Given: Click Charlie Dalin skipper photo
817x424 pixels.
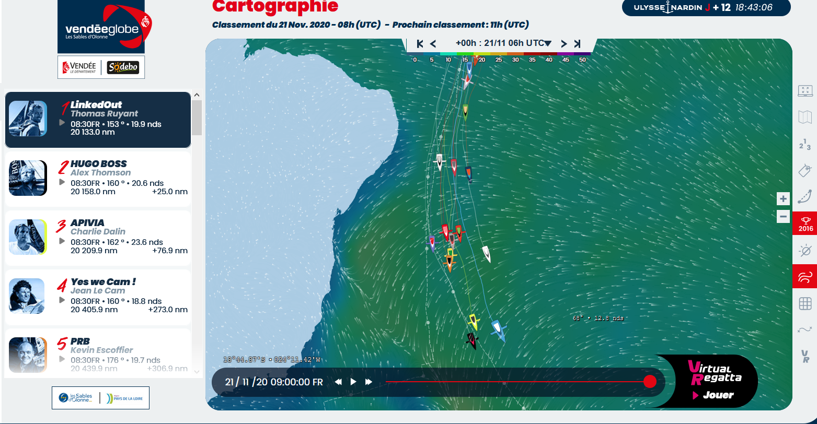Looking at the screenshot, I should 28,237.
